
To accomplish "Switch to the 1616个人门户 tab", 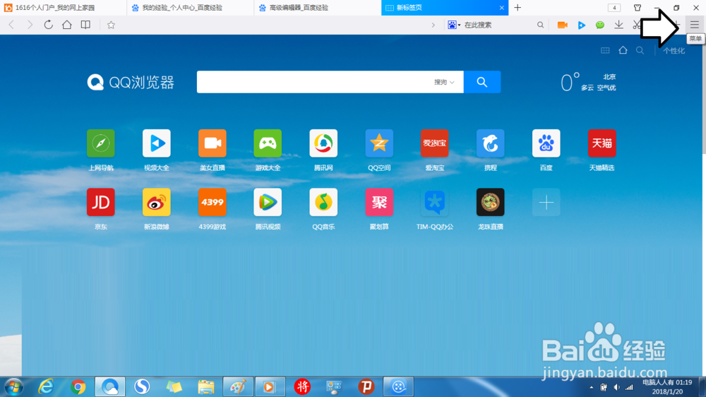I will tap(63, 8).
